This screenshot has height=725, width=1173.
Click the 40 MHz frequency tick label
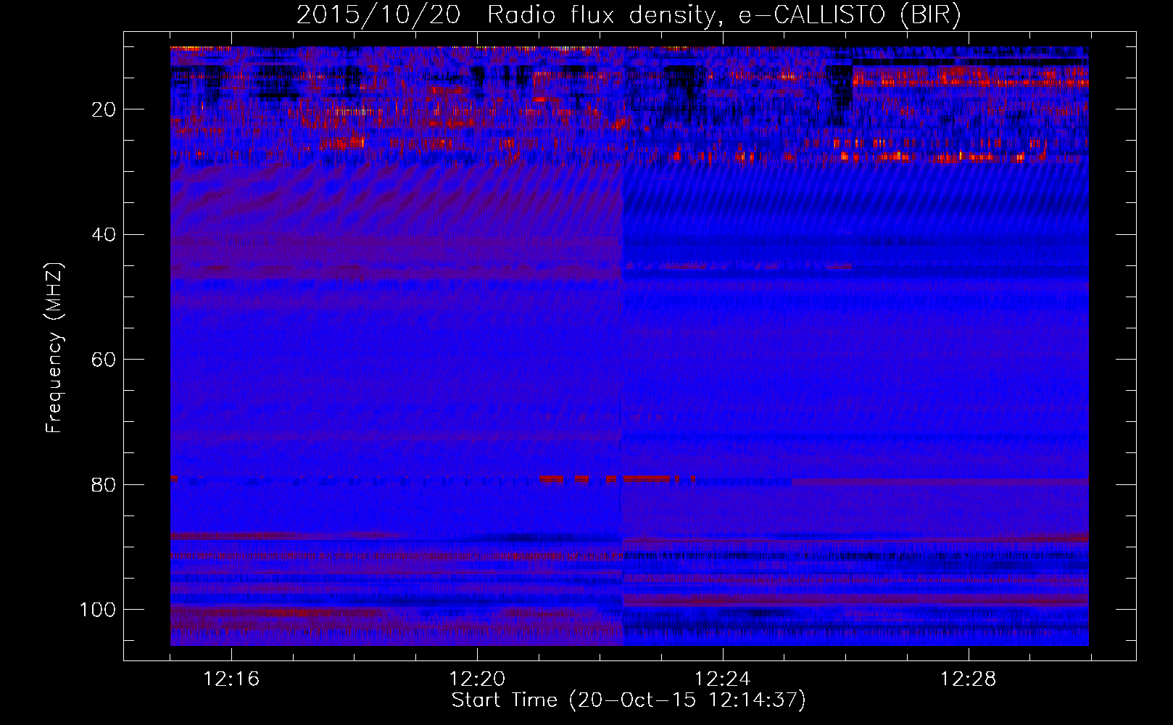(104, 235)
